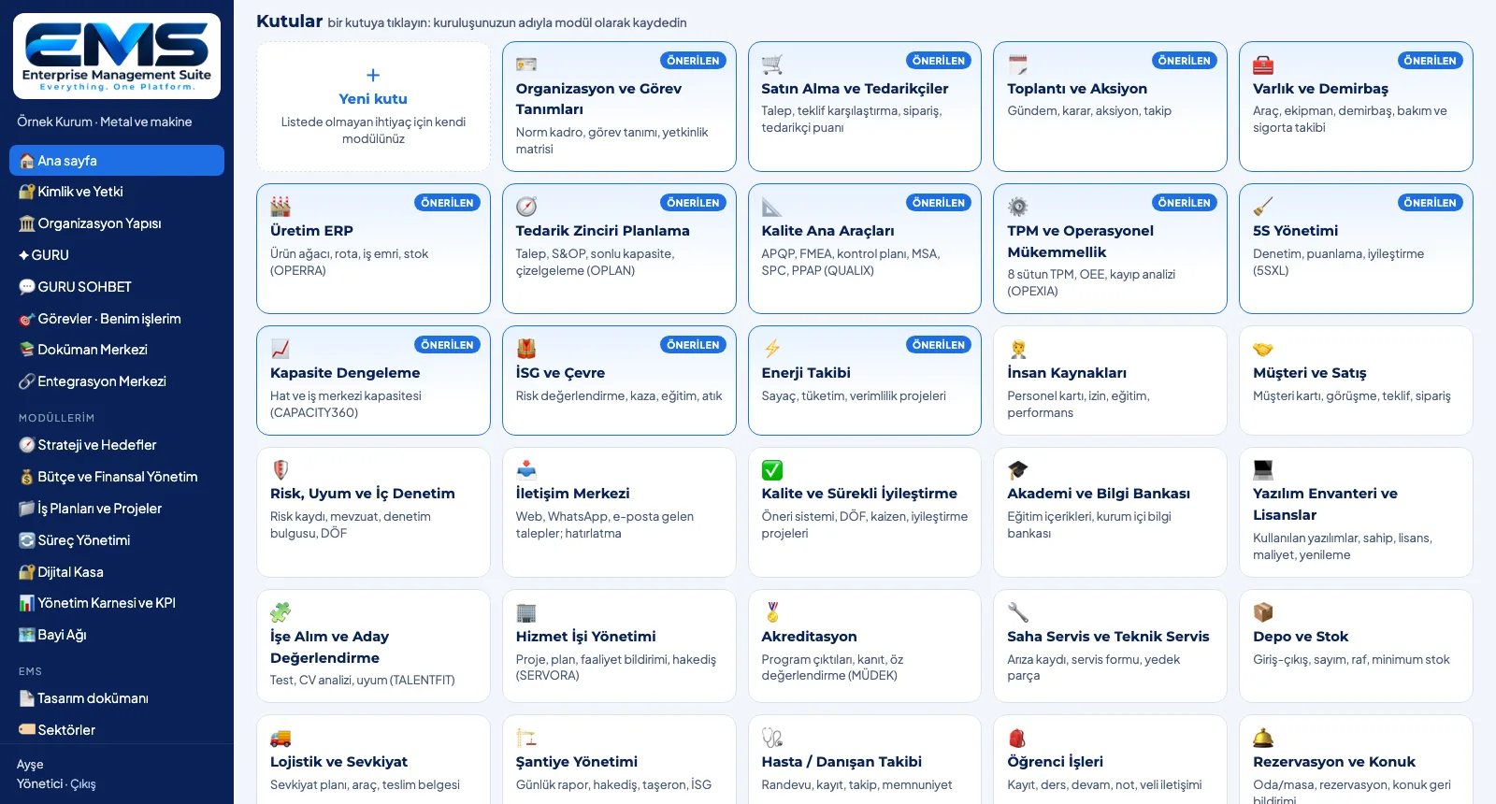
Task: Select the İnsan Kaynakları card title
Action: [x=1067, y=373]
